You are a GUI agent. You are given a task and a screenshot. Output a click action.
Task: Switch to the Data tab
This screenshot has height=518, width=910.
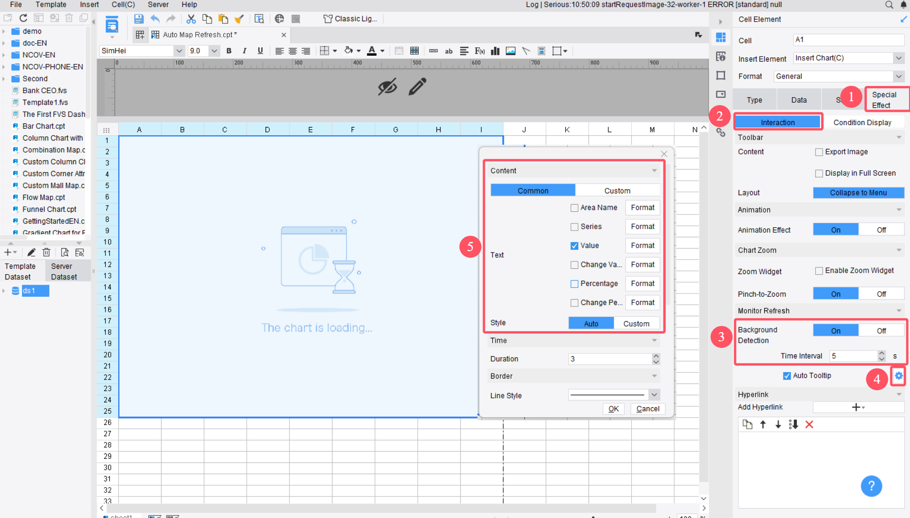pyautogui.click(x=799, y=100)
